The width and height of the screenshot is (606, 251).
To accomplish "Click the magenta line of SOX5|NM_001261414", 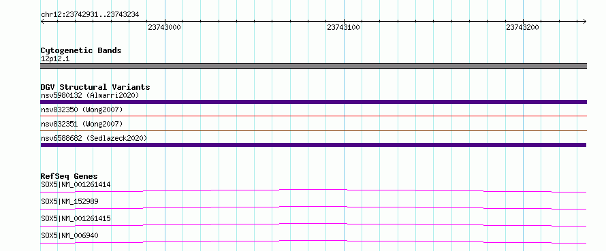I will [313, 190].
